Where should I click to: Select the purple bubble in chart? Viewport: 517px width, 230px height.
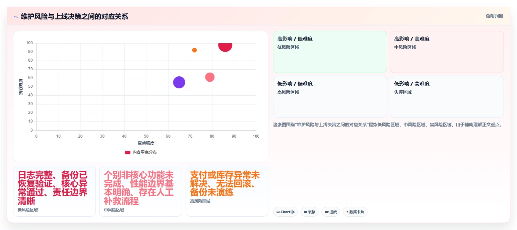click(x=179, y=82)
